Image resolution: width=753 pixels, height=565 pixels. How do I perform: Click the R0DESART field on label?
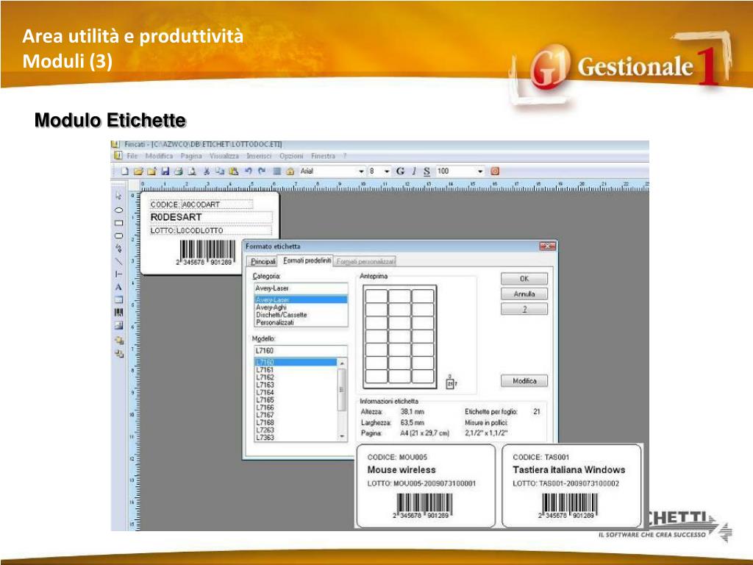tap(210, 217)
